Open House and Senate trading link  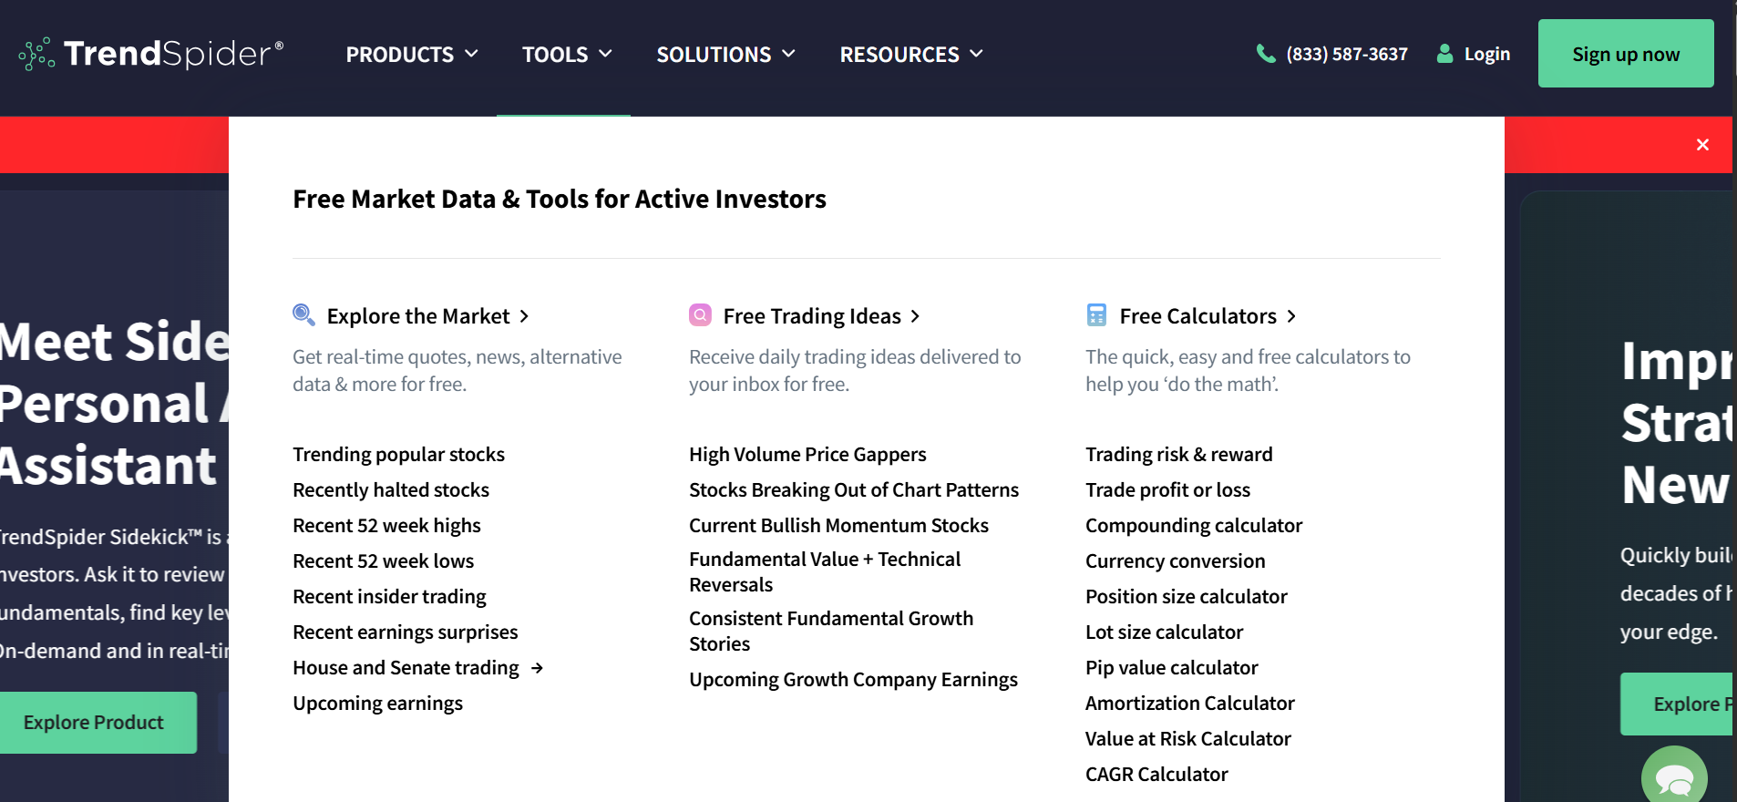pos(406,668)
